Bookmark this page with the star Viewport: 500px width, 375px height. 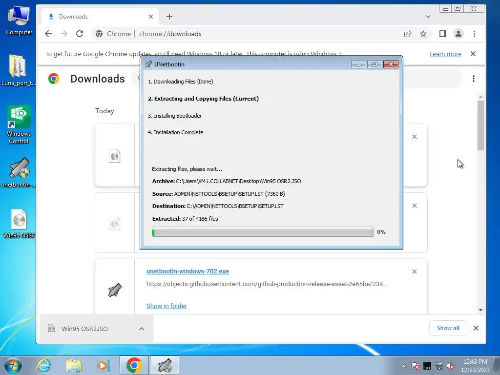click(x=423, y=34)
